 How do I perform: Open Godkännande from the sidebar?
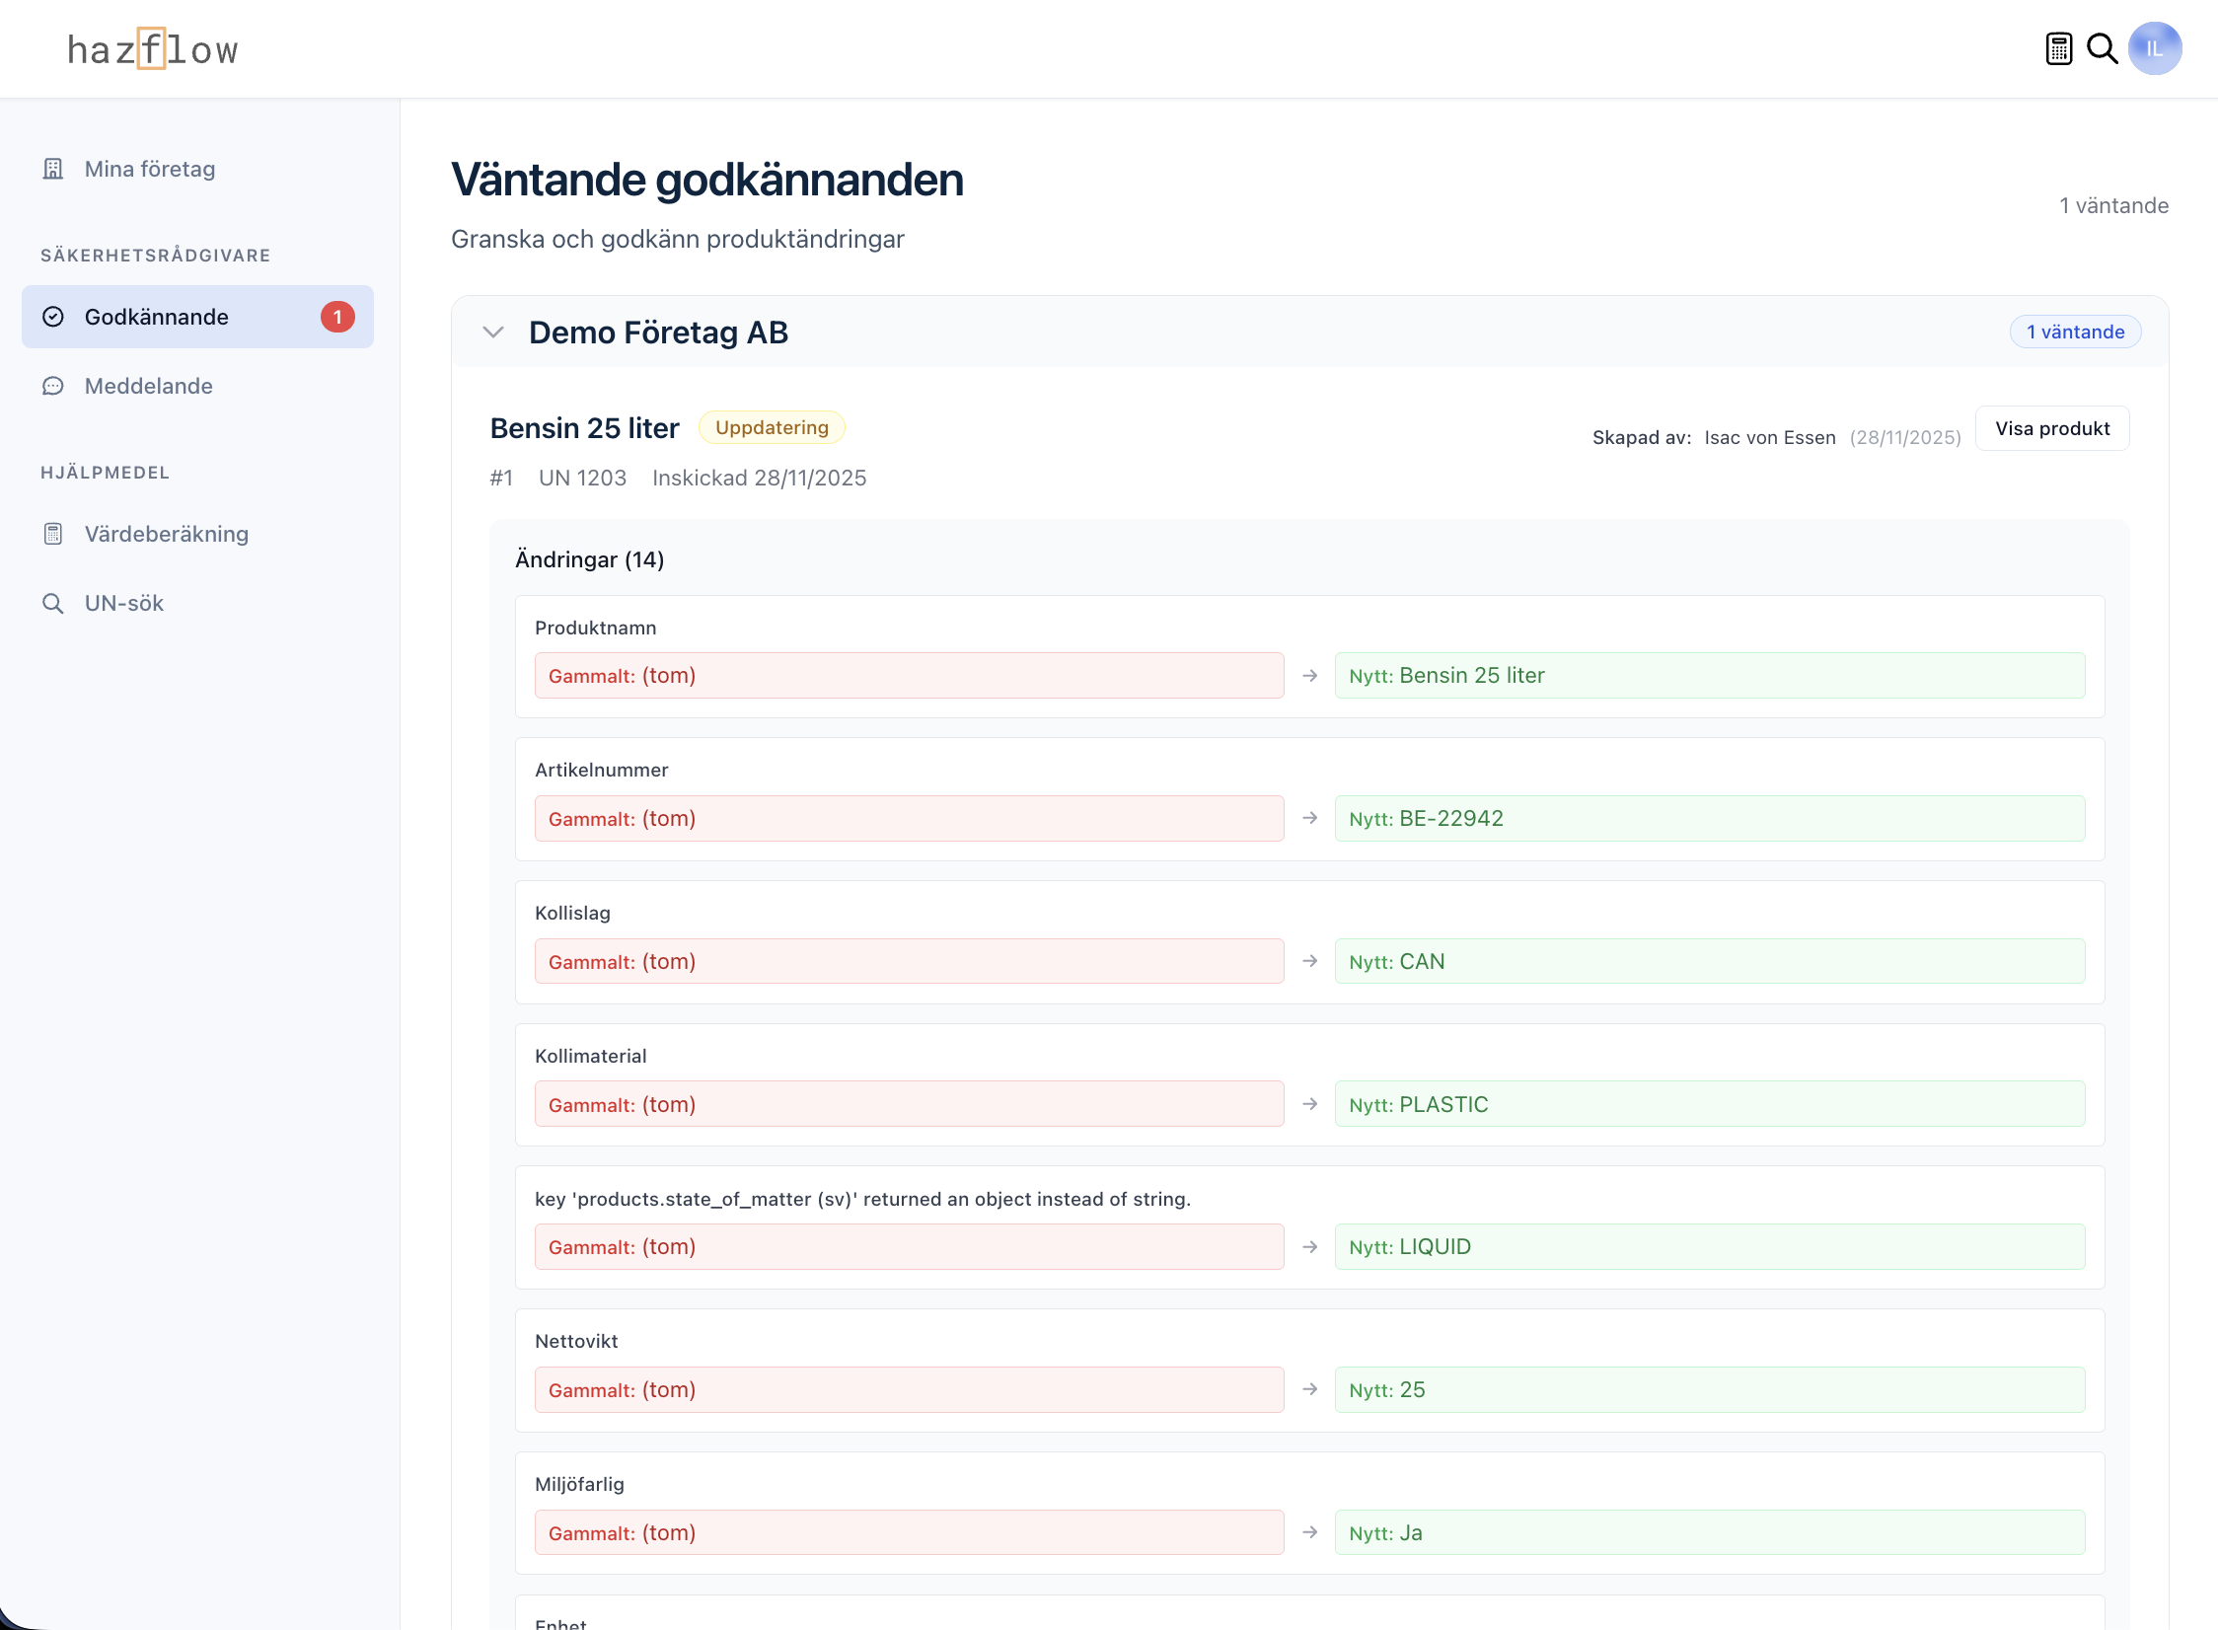click(x=158, y=317)
